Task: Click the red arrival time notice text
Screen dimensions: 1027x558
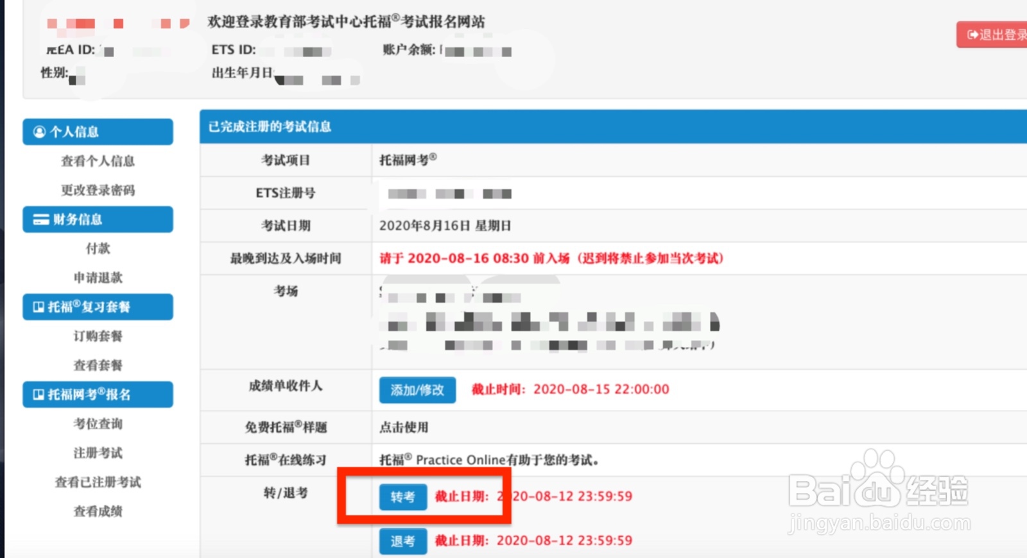Action: (x=551, y=258)
